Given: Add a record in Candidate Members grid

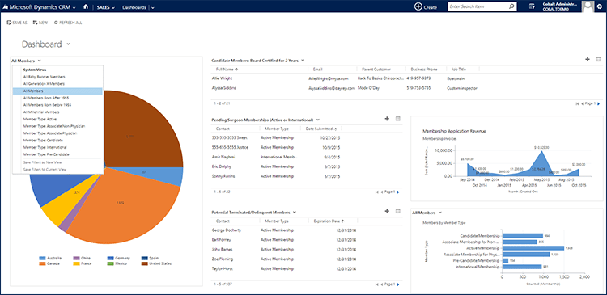Looking at the screenshot, I should click(x=588, y=59).
